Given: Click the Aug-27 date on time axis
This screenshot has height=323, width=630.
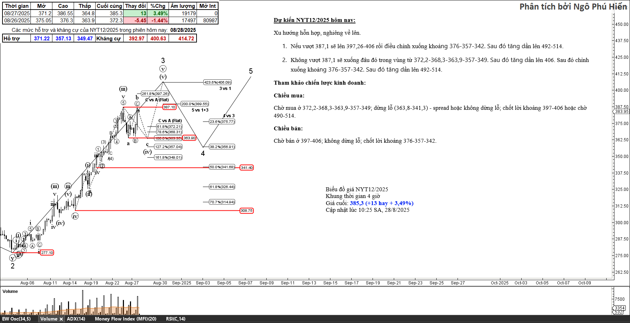Looking at the screenshot, I should coord(132,283).
